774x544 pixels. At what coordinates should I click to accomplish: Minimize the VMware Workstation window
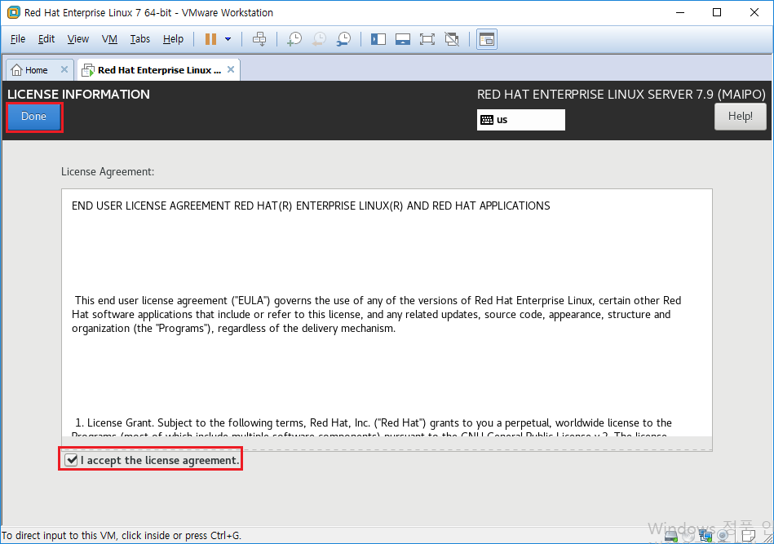point(680,12)
